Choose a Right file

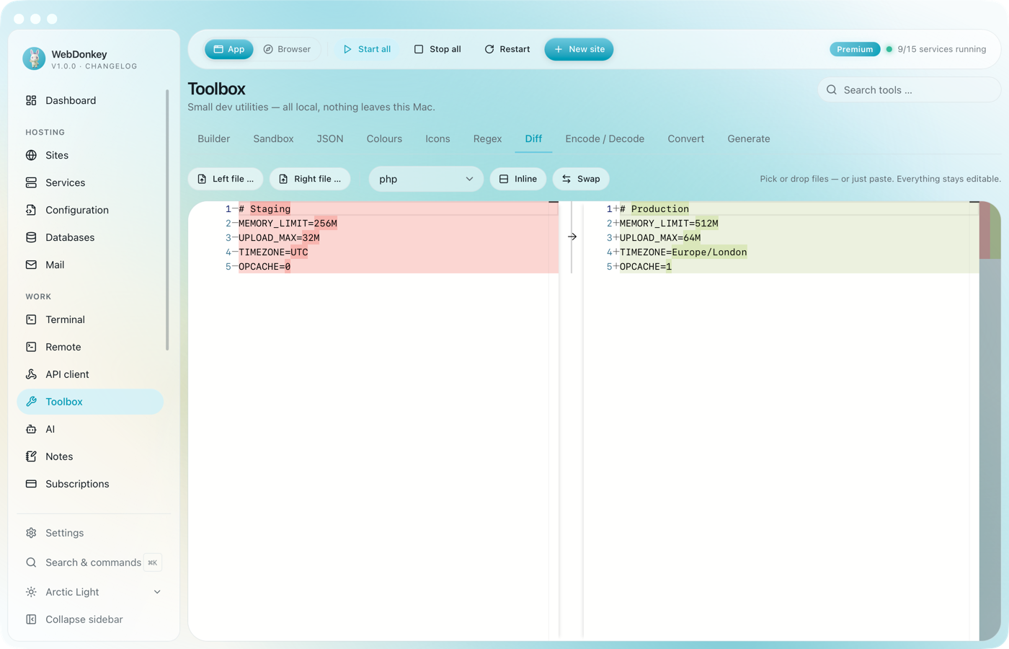(x=310, y=179)
